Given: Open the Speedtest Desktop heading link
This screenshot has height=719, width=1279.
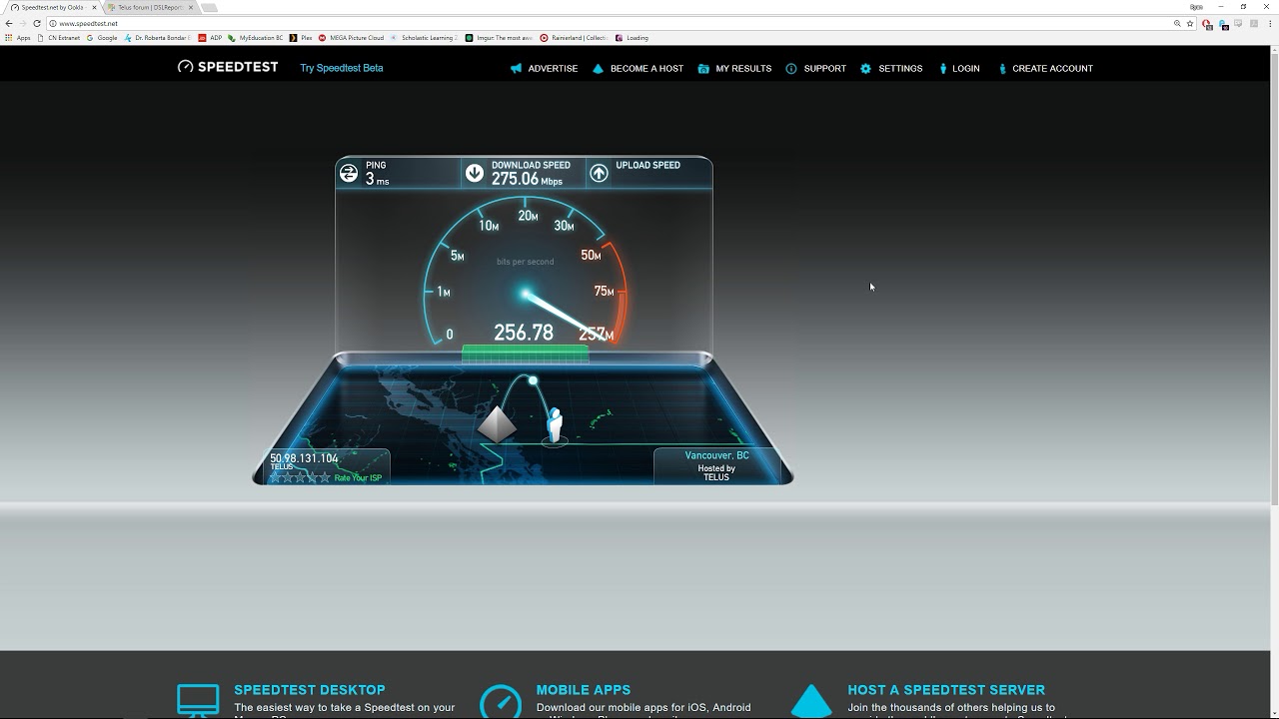Looking at the screenshot, I should pos(310,690).
